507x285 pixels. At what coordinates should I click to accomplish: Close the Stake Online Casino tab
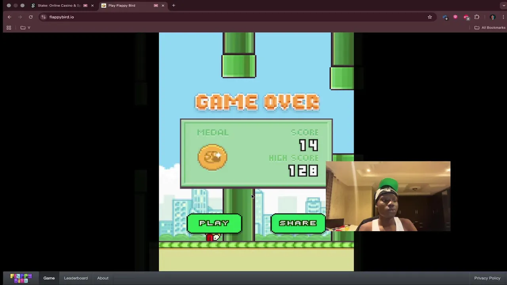pos(92,6)
